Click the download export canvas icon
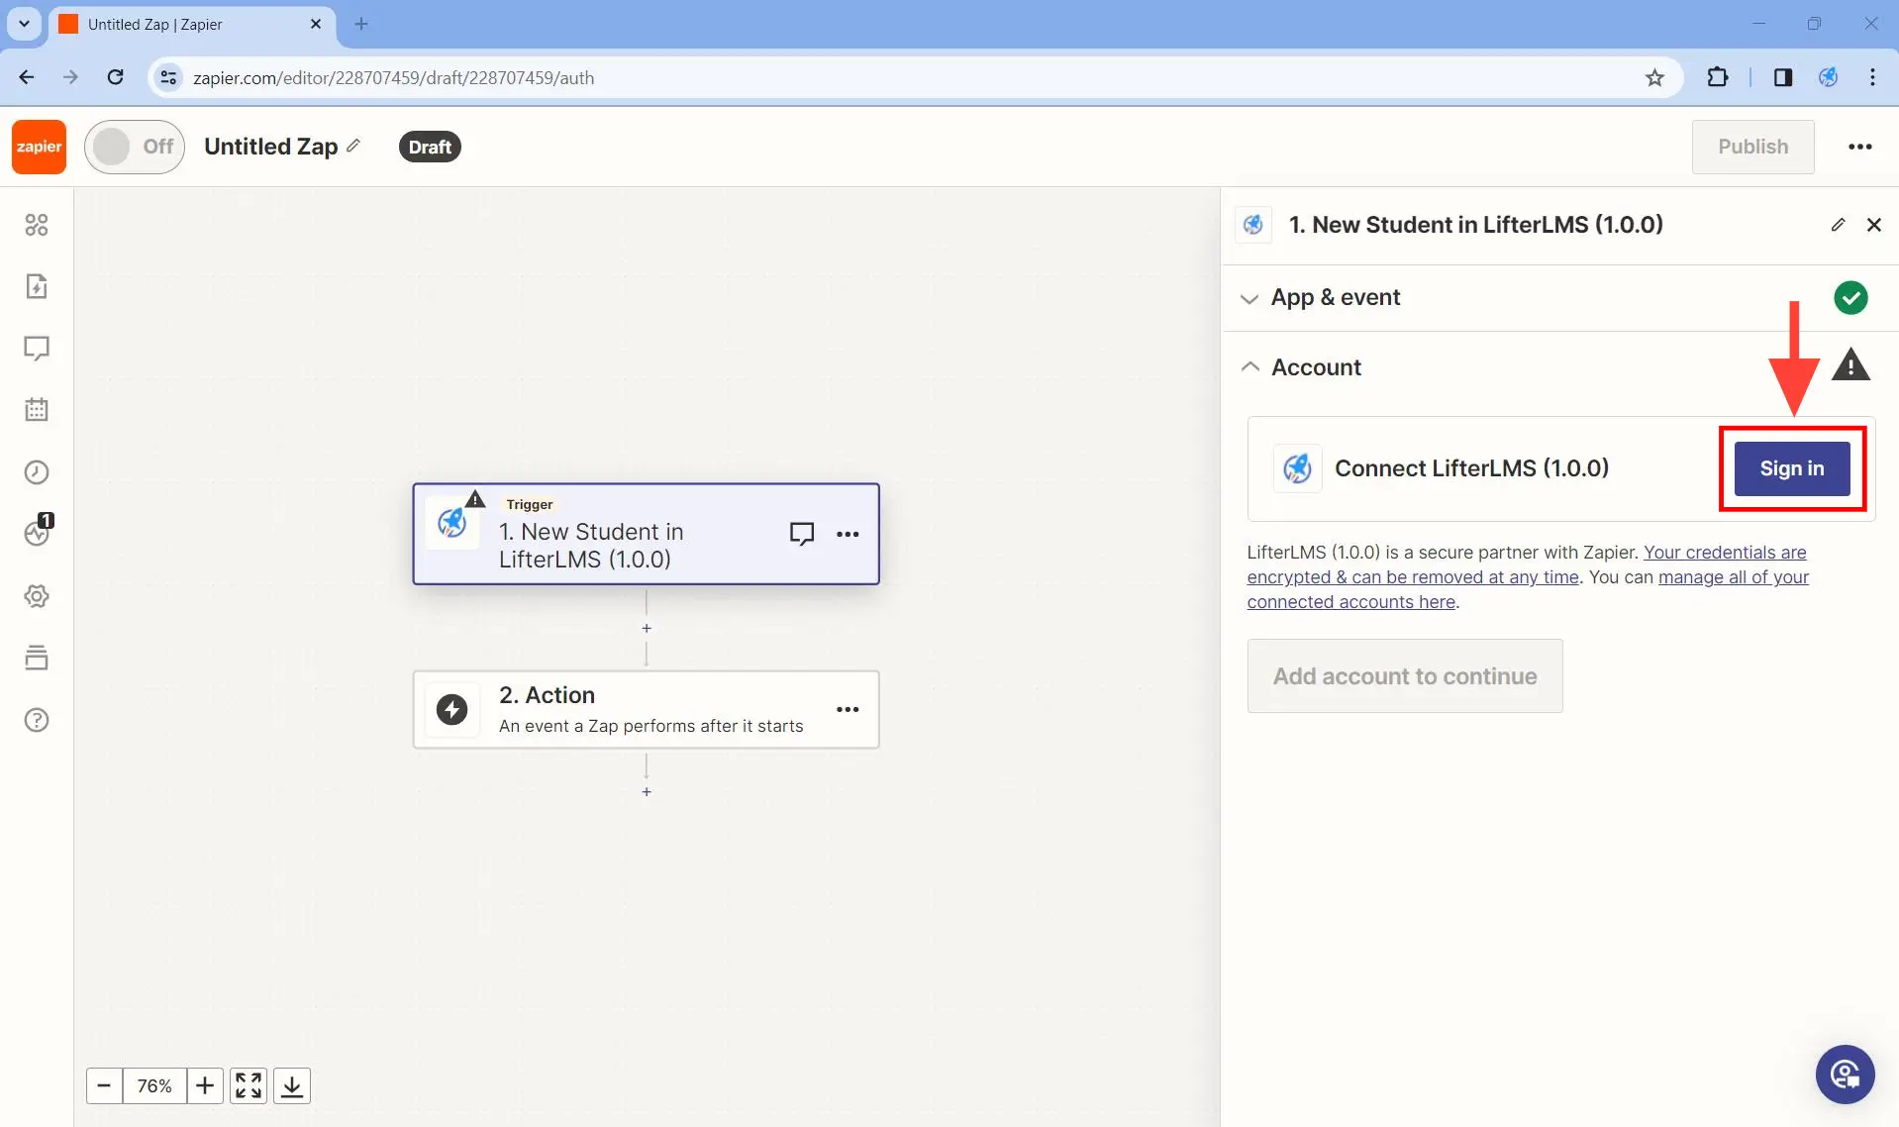1899x1127 pixels. [292, 1085]
